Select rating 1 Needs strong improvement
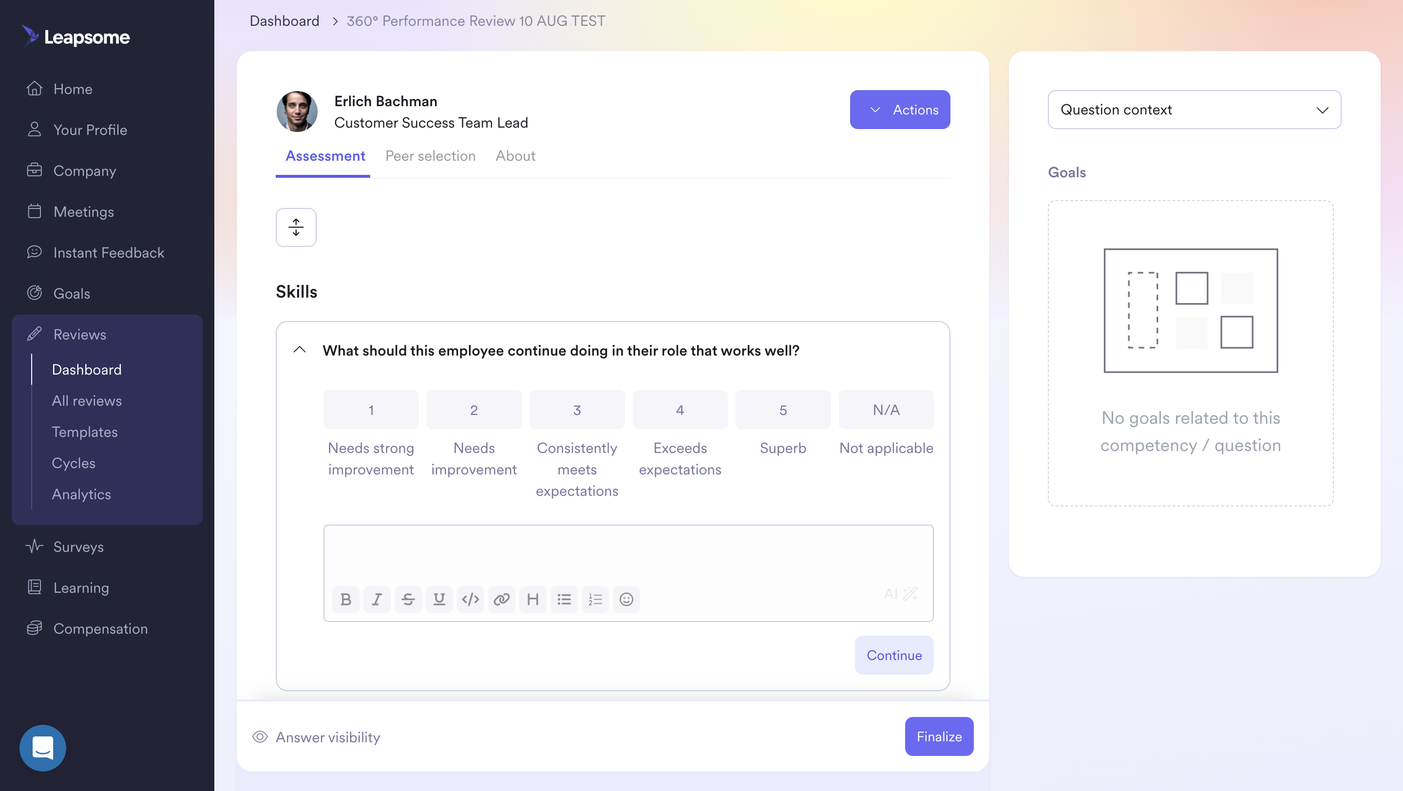 click(x=371, y=410)
